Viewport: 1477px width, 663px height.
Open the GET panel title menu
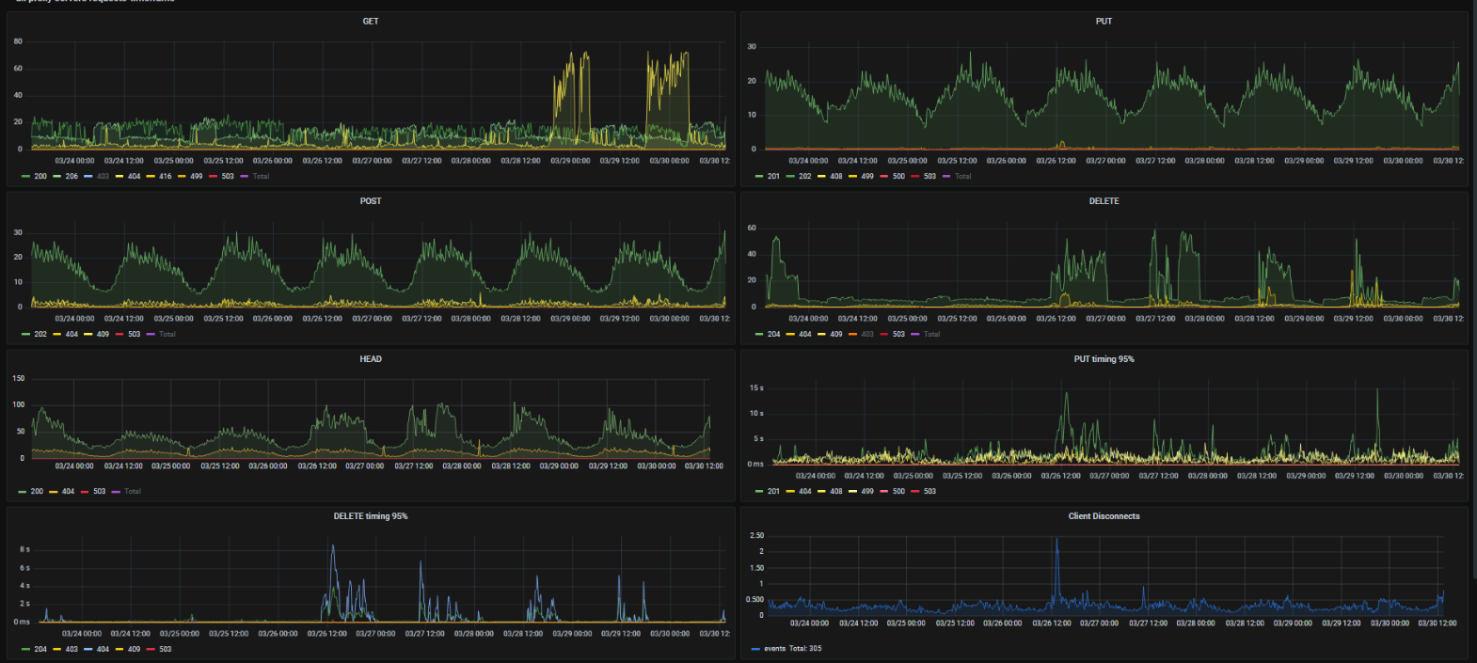pyautogui.click(x=371, y=21)
